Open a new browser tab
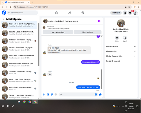141x113 pixels. click(32, 2)
